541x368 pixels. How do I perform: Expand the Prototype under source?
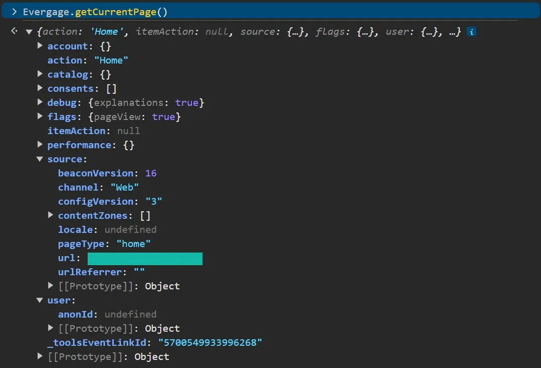pos(50,286)
